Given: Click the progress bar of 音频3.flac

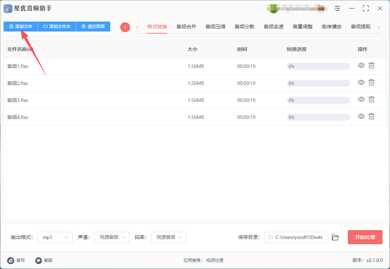Looking at the screenshot, I should [318, 100].
